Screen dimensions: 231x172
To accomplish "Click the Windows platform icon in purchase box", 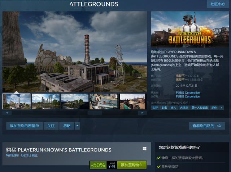I will click(144, 149).
